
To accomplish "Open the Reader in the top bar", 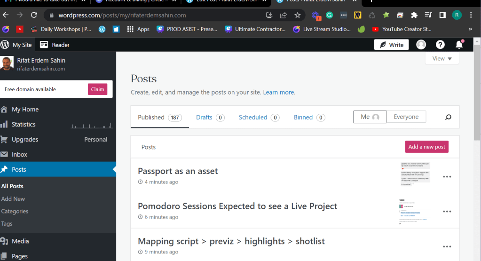I will click(55, 45).
